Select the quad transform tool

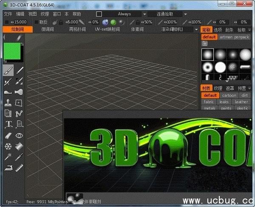pos(19,103)
